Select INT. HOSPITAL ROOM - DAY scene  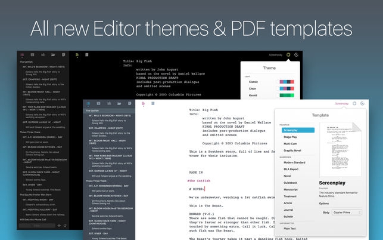click(x=38, y=199)
